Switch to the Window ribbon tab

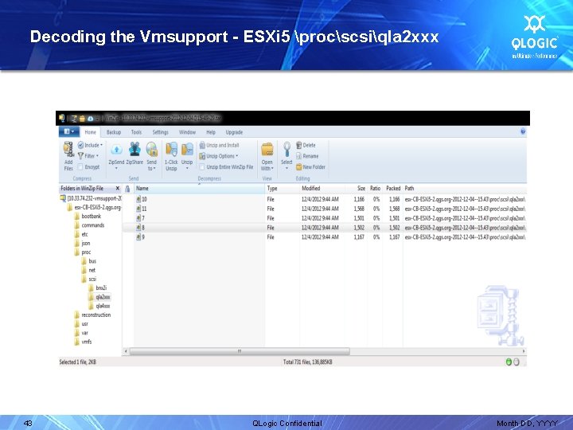pyautogui.click(x=188, y=132)
